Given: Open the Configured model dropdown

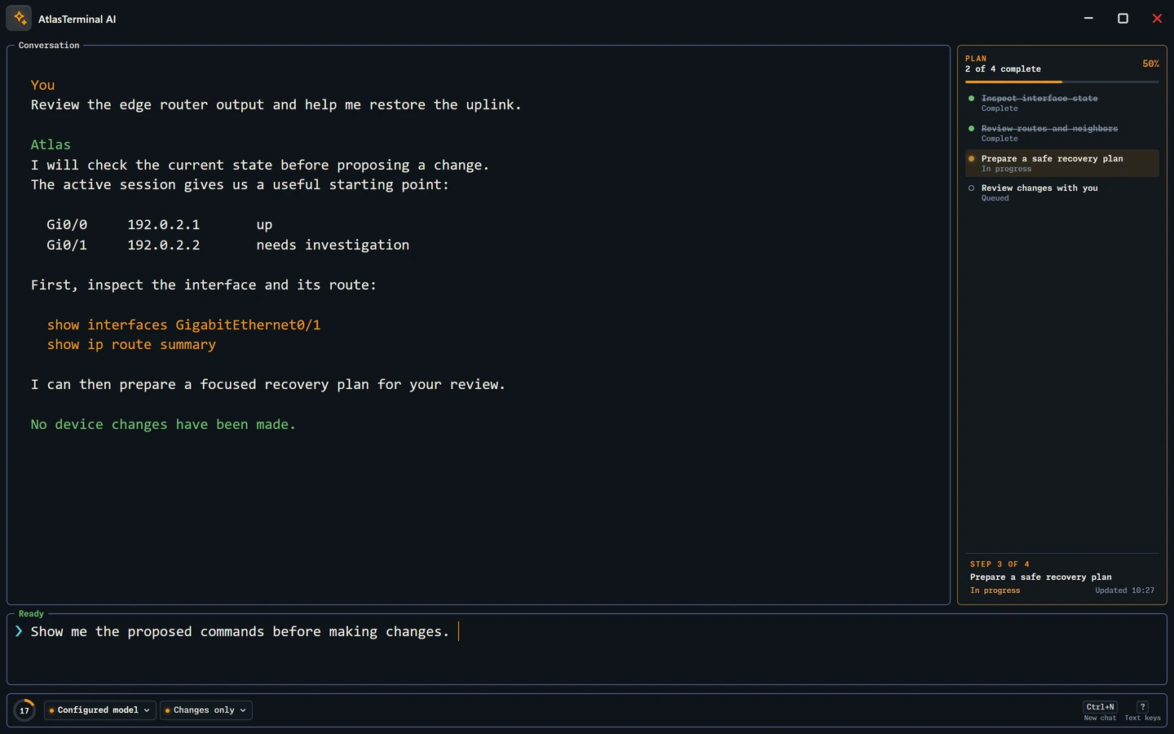Looking at the screenshot, I should (x=100, y=710).
